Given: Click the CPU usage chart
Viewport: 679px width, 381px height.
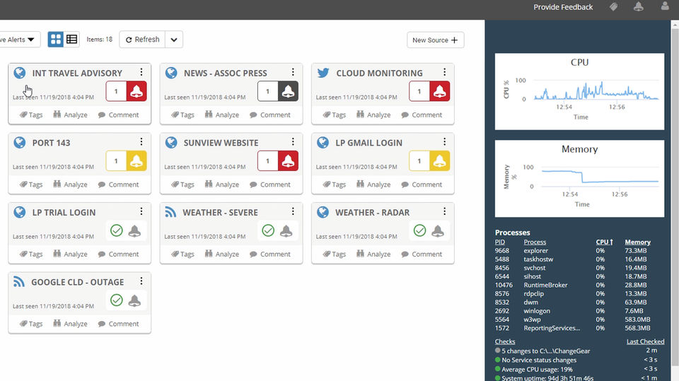Looking at the screenshot, I should (579, 91).
